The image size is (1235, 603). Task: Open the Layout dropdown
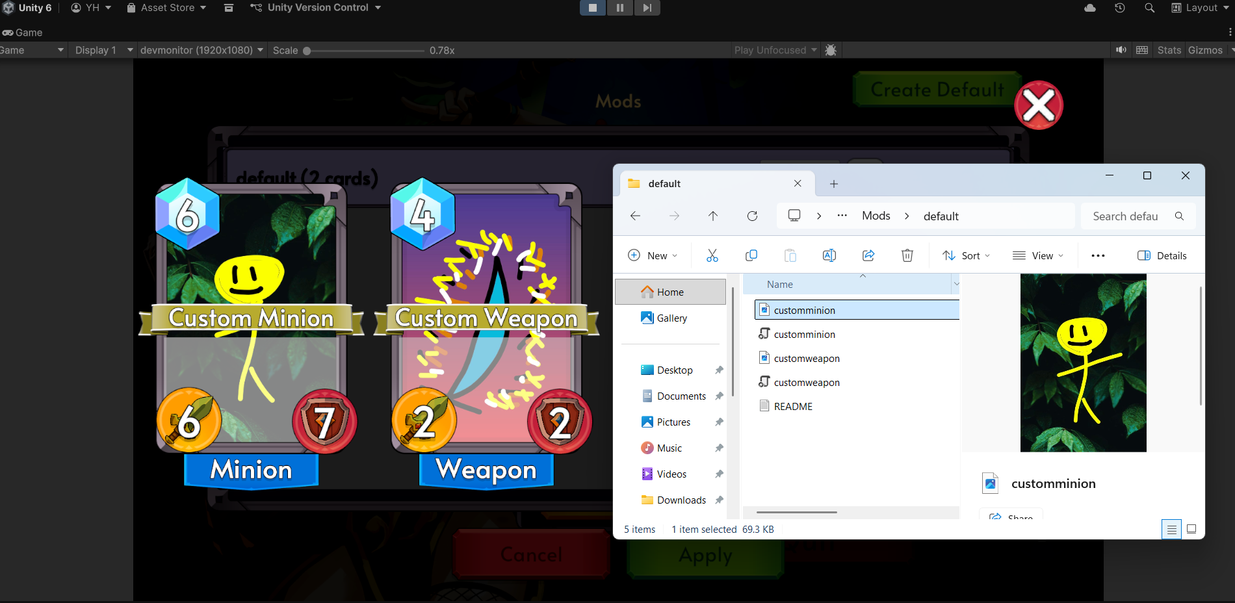tap(1201, 8)
